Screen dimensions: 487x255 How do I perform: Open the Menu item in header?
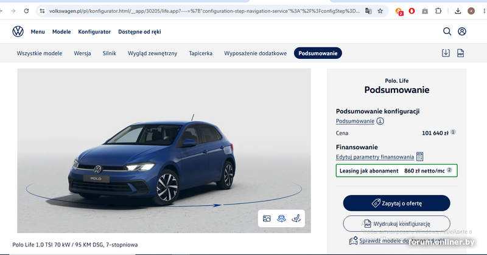tap(38, 32)
